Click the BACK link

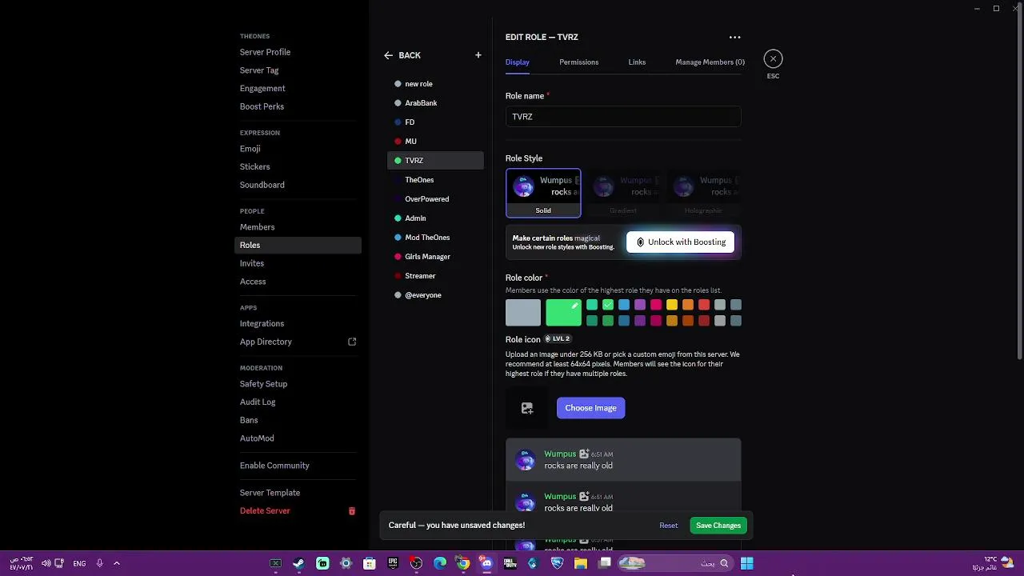(x=409, y=55)
